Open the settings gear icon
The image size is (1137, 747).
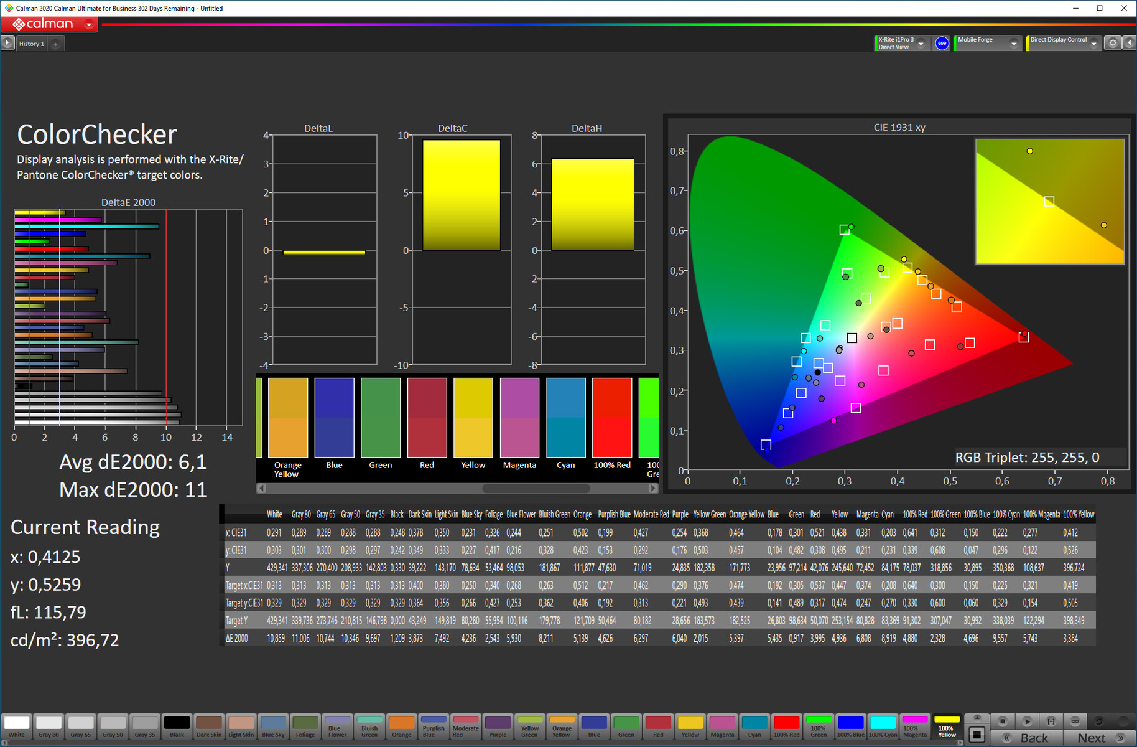pos(1113,43)
